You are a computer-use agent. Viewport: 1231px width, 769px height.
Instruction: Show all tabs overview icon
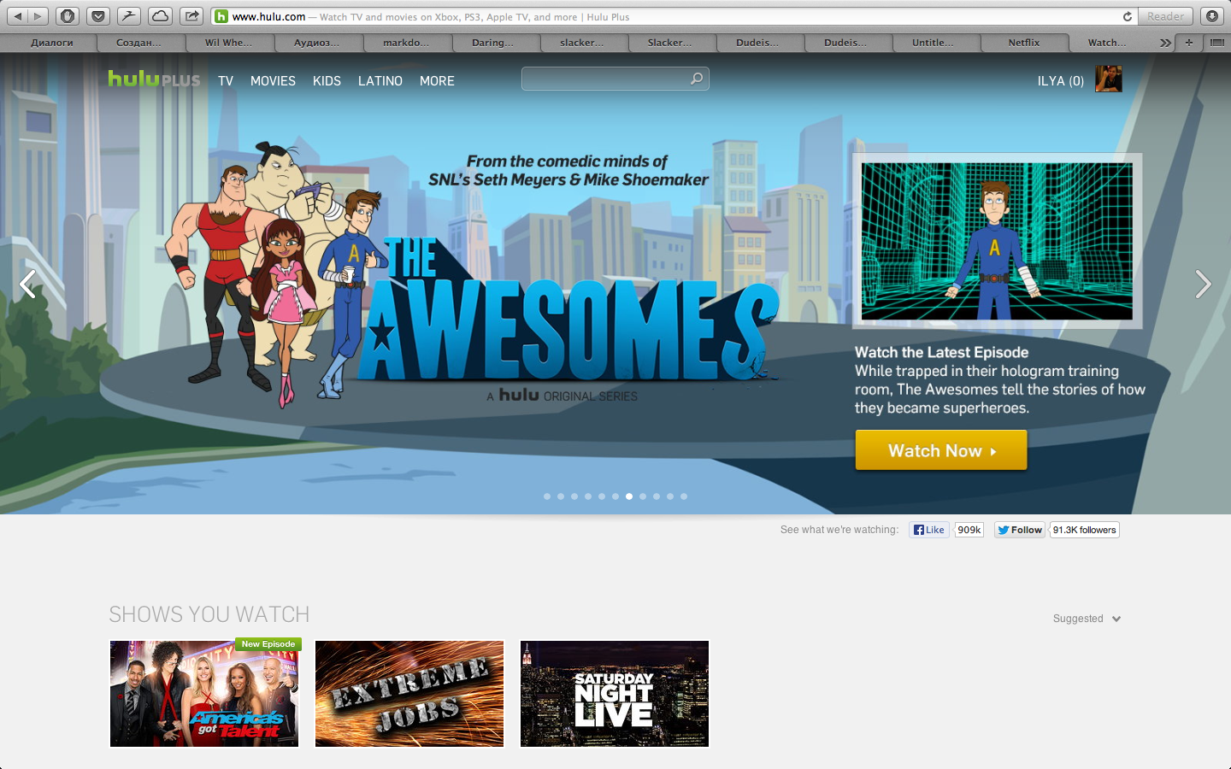click(x=1216, y=42)
